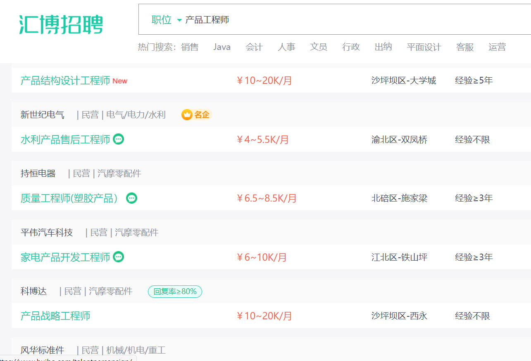Select hot search term 会计
This screenshot has width=531, height=361.
pos(254,47)
